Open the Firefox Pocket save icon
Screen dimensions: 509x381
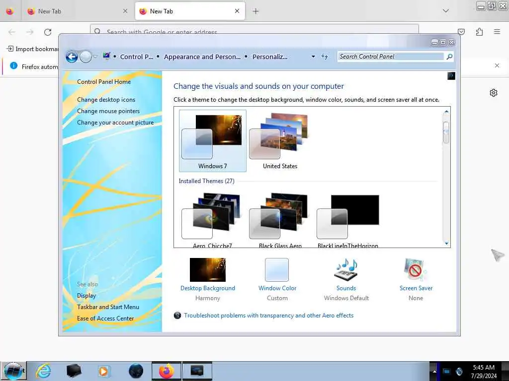tap(461, 32)
